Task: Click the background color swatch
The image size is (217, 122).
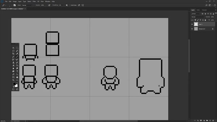Action: (17, 86)
